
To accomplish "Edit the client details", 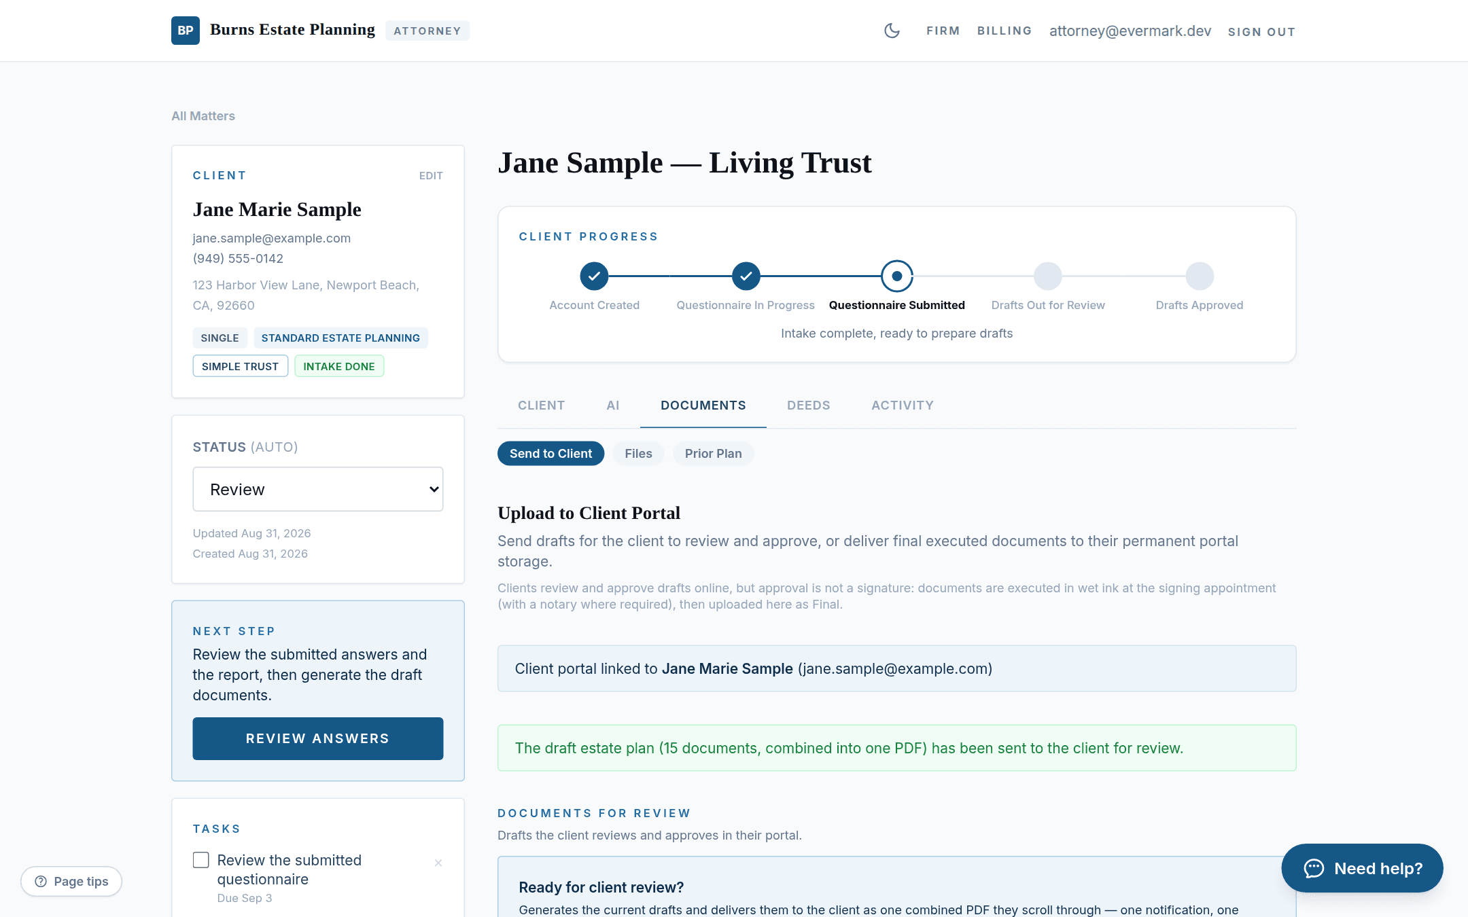I will [x=430, y=176].
